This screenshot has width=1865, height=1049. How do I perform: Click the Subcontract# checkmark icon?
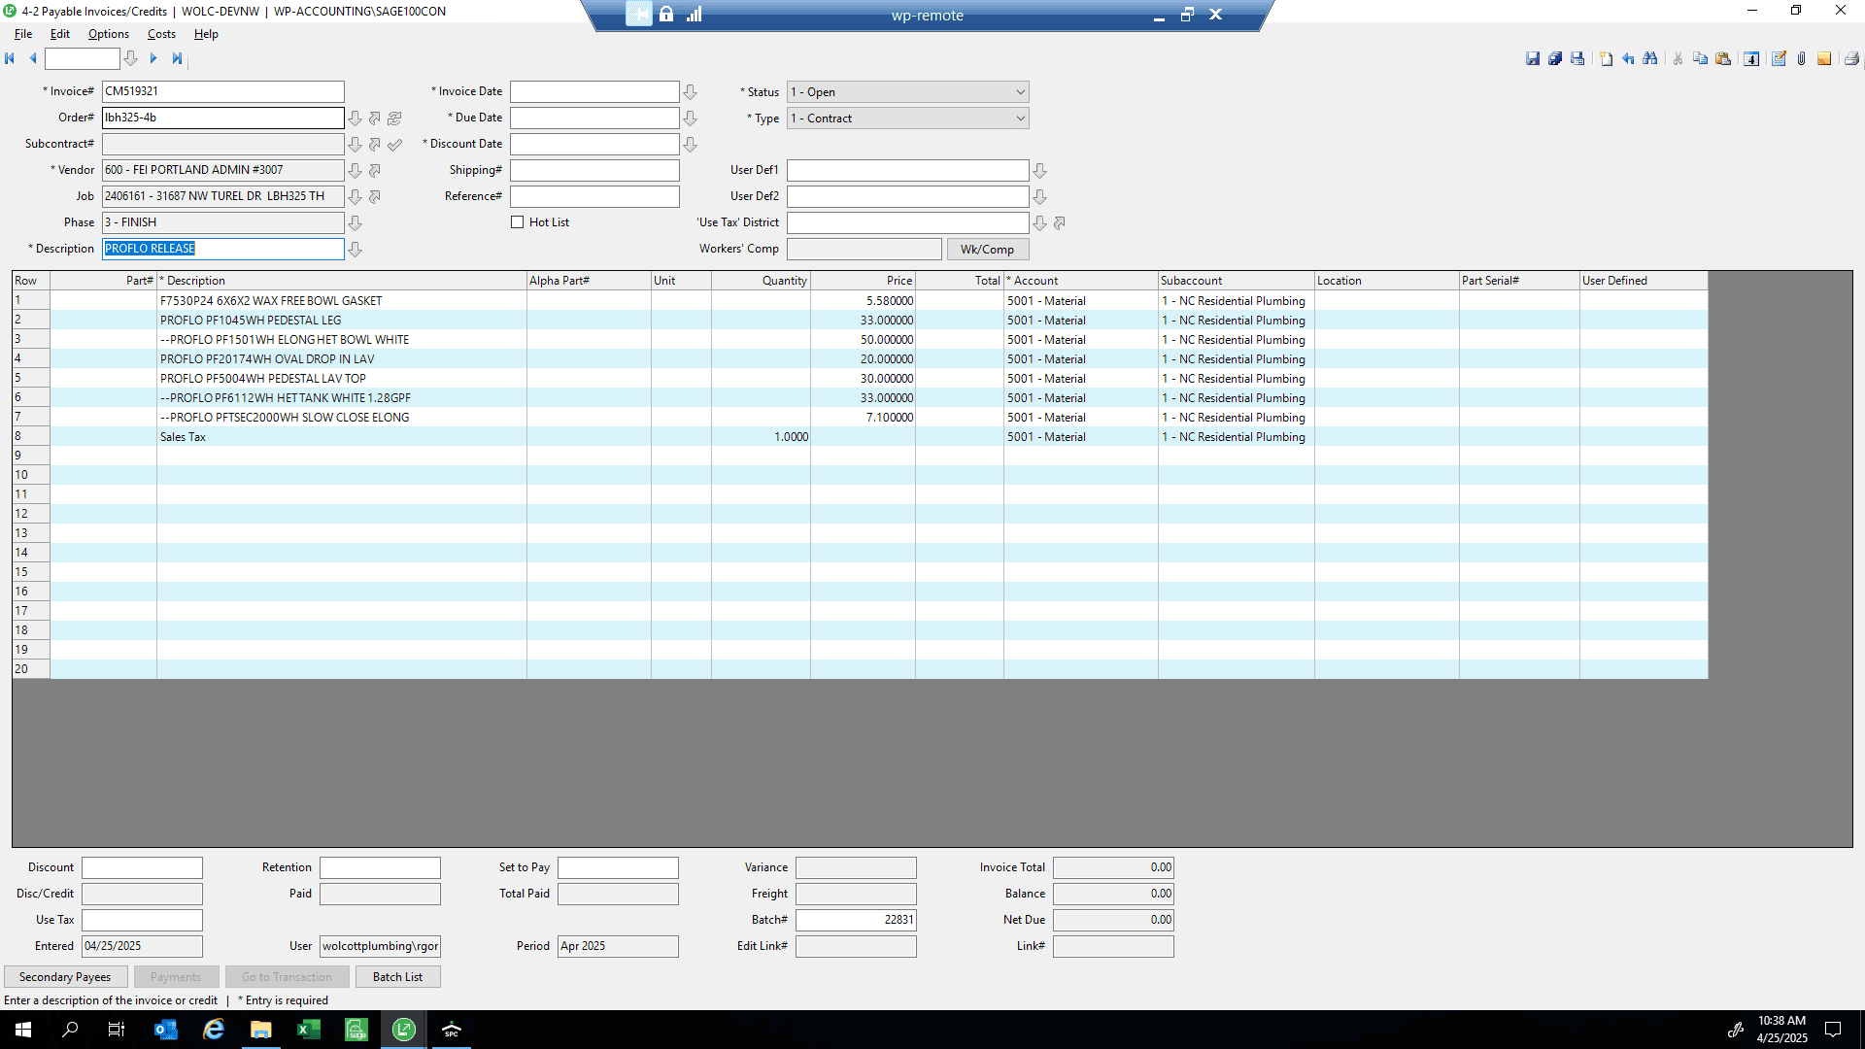(x=394, y=145)
